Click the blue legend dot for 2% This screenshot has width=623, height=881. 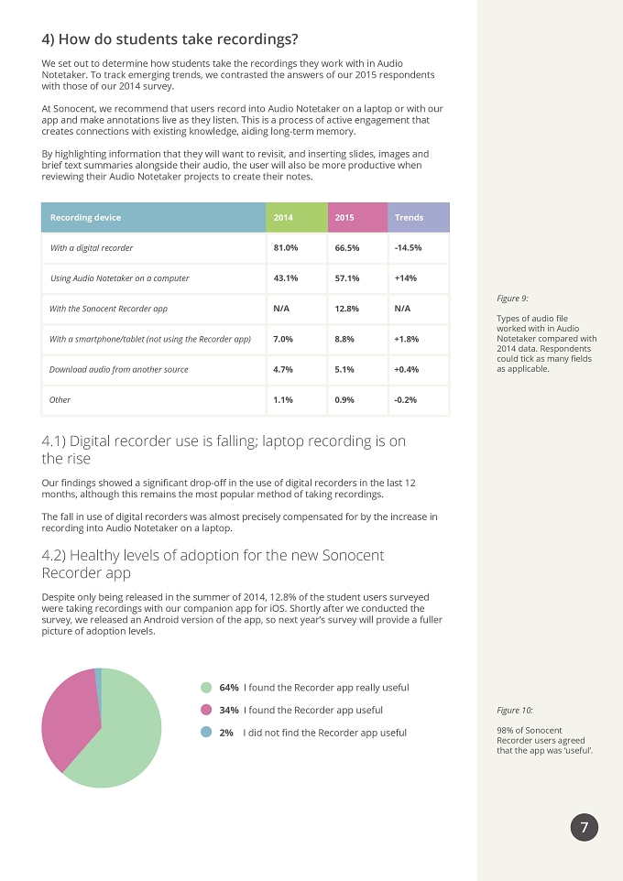[x=206, y=732]
